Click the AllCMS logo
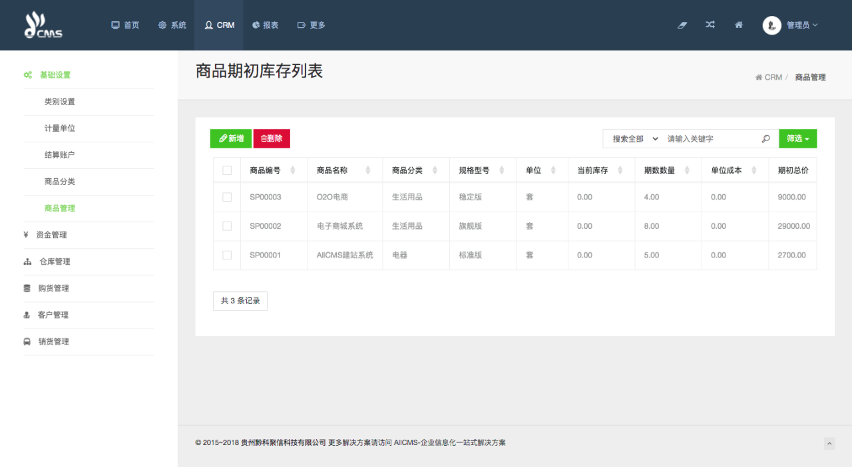Image resolution: width=852 pixels, height=467 pixels. click(x=43, y=25)
